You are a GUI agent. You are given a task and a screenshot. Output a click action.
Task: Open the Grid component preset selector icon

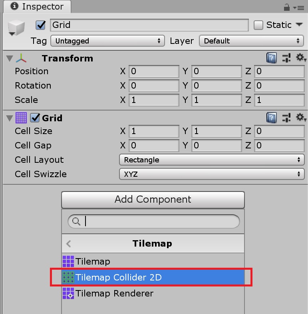pos(286,118)
